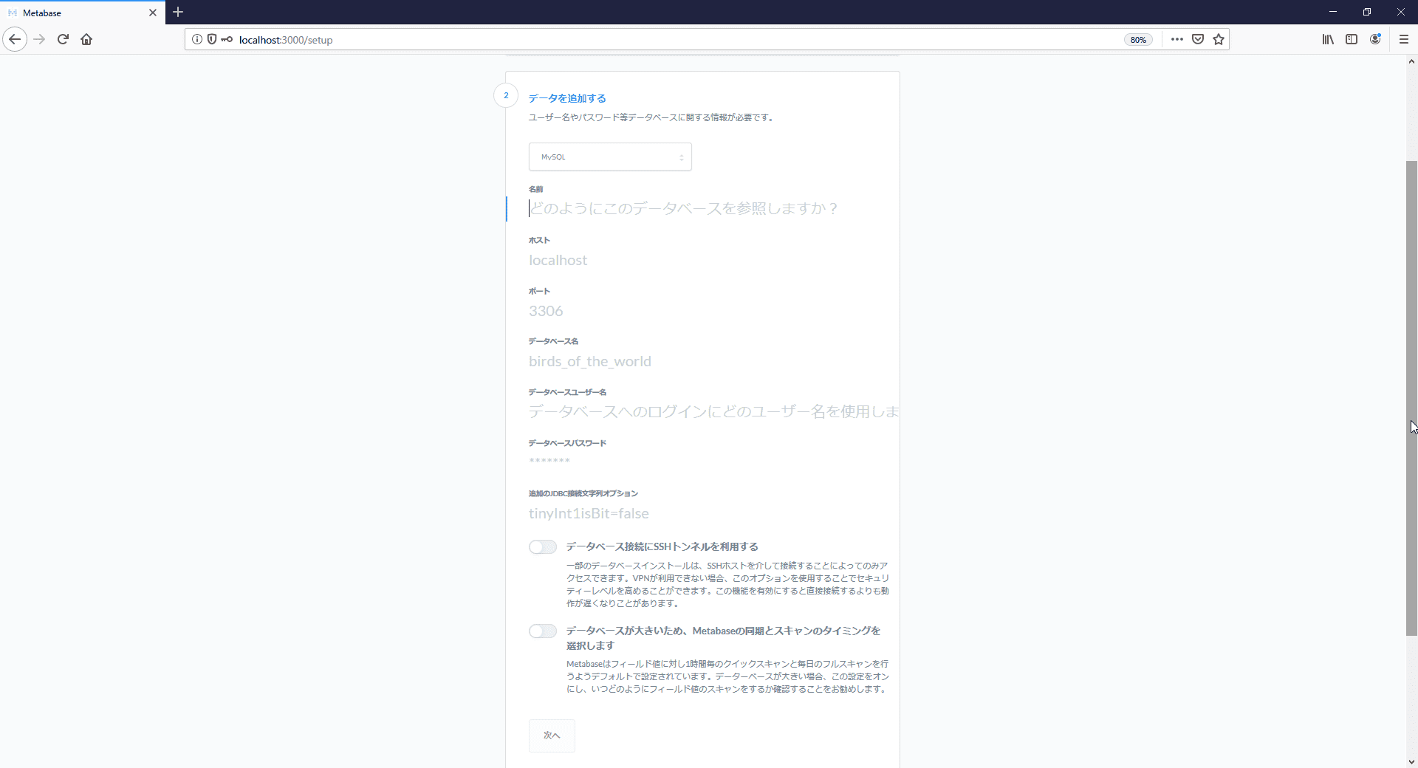Click the browser Back arrow button
Screen dimensions: 1418x768
pyautogui.click(x=15, y=39)
